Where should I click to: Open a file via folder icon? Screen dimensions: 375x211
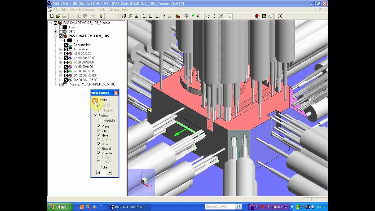coord(58,16)
